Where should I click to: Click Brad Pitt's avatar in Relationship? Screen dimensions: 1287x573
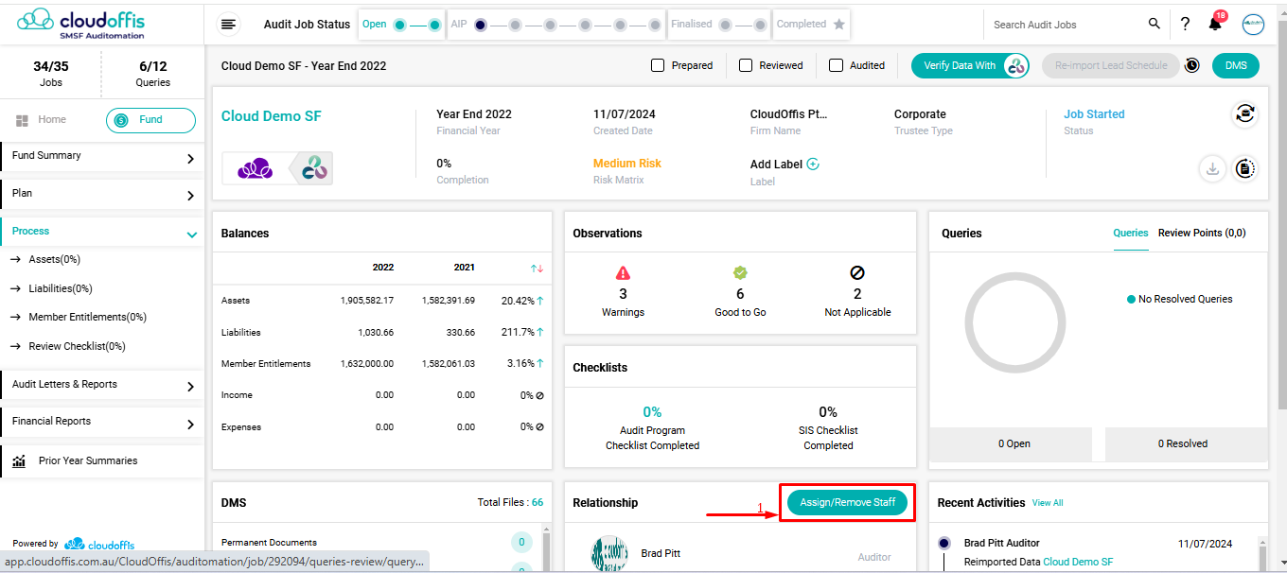609,554
